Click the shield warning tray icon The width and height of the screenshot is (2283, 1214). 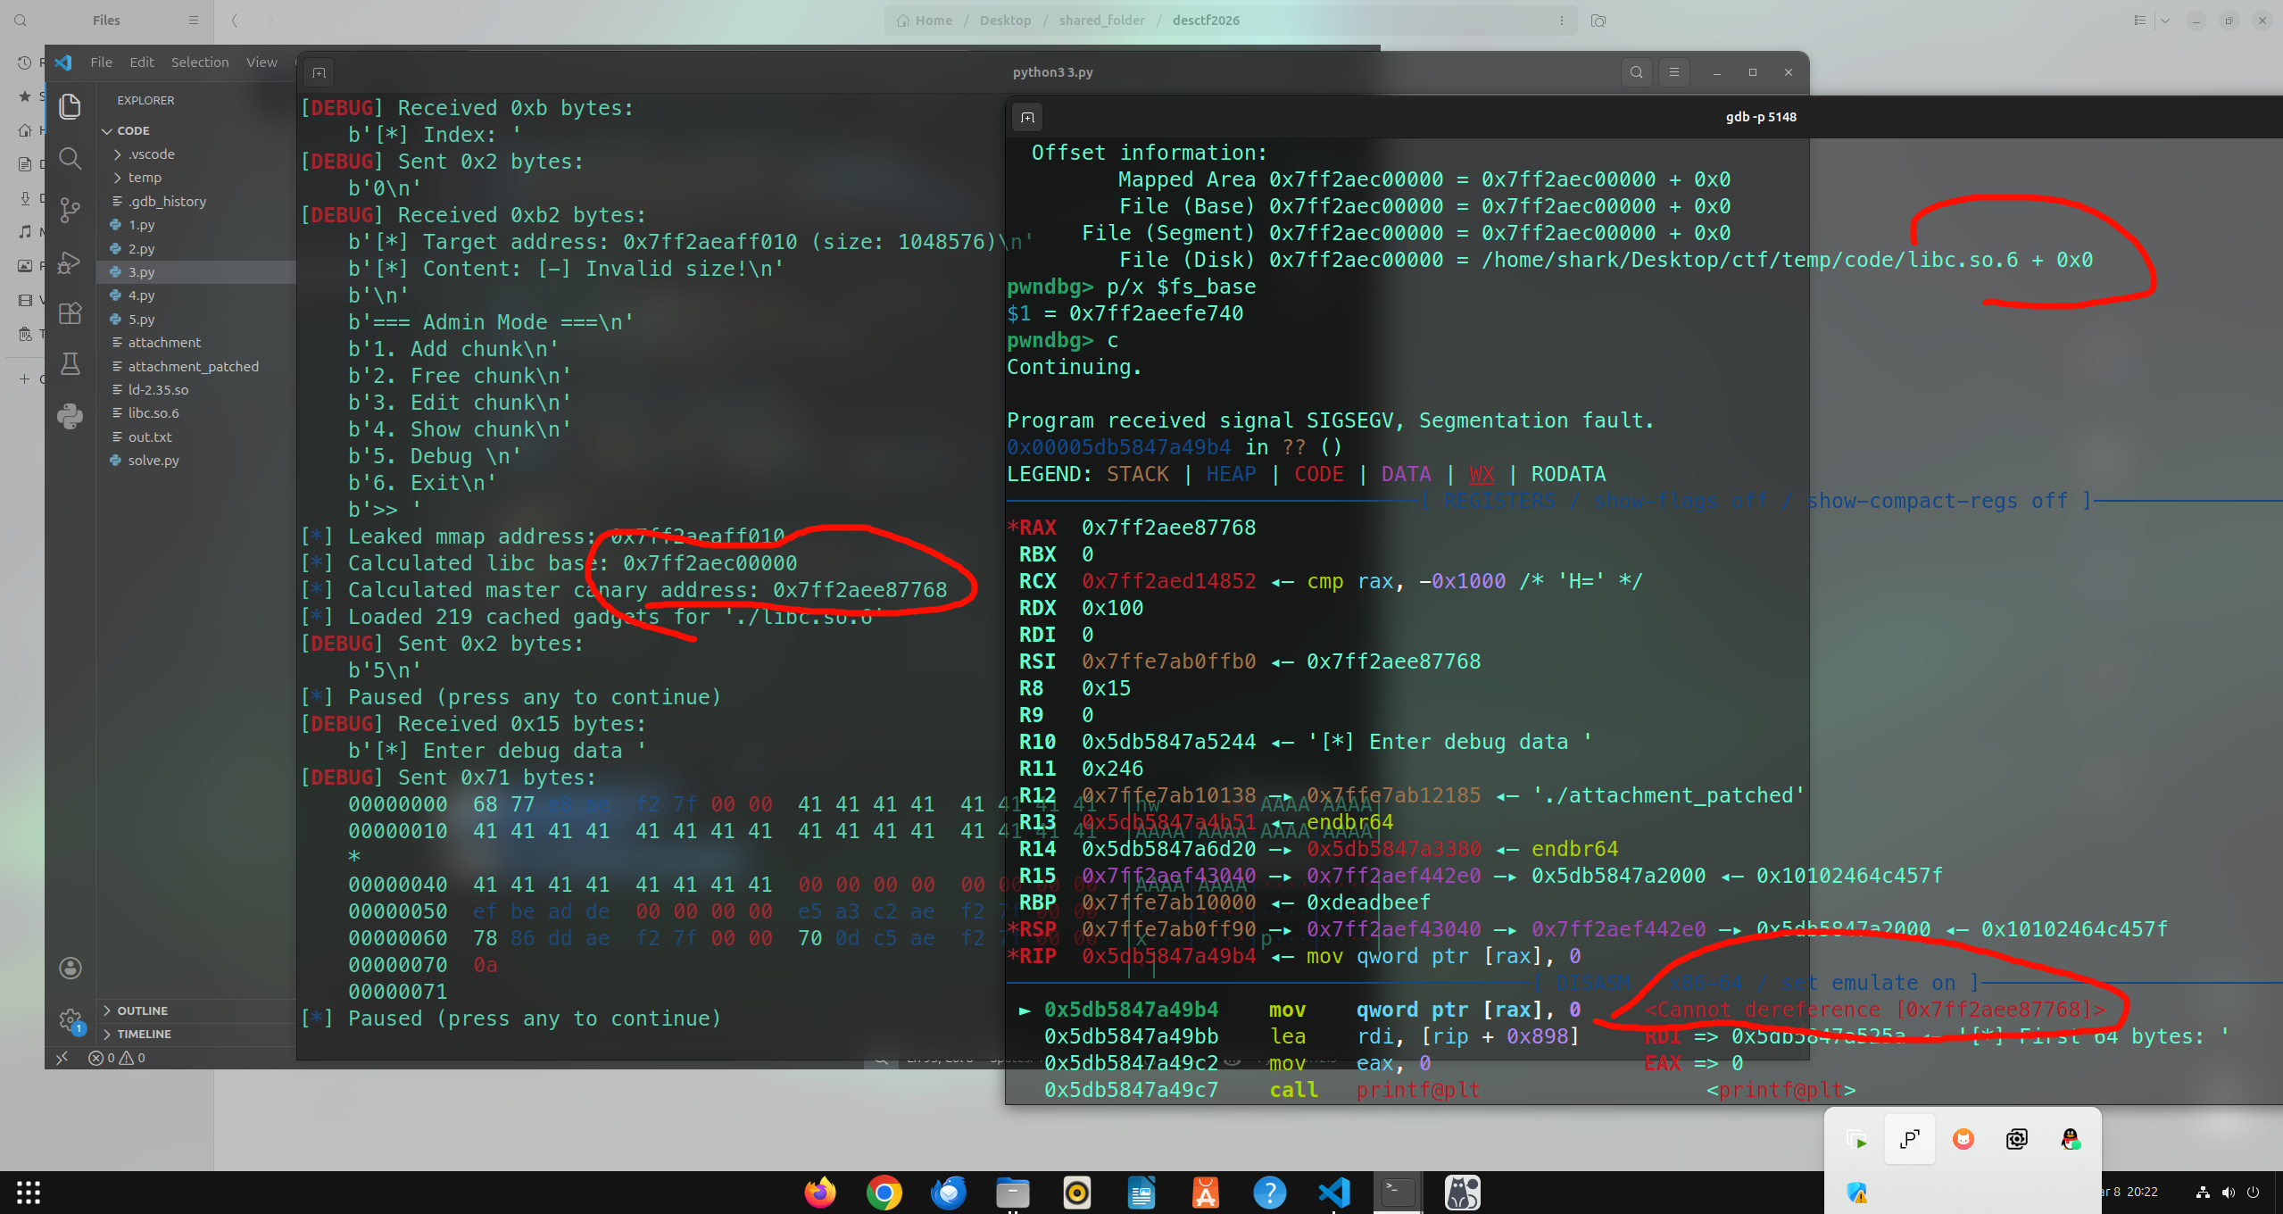pyautogui.click(x=1857, y=1193)
